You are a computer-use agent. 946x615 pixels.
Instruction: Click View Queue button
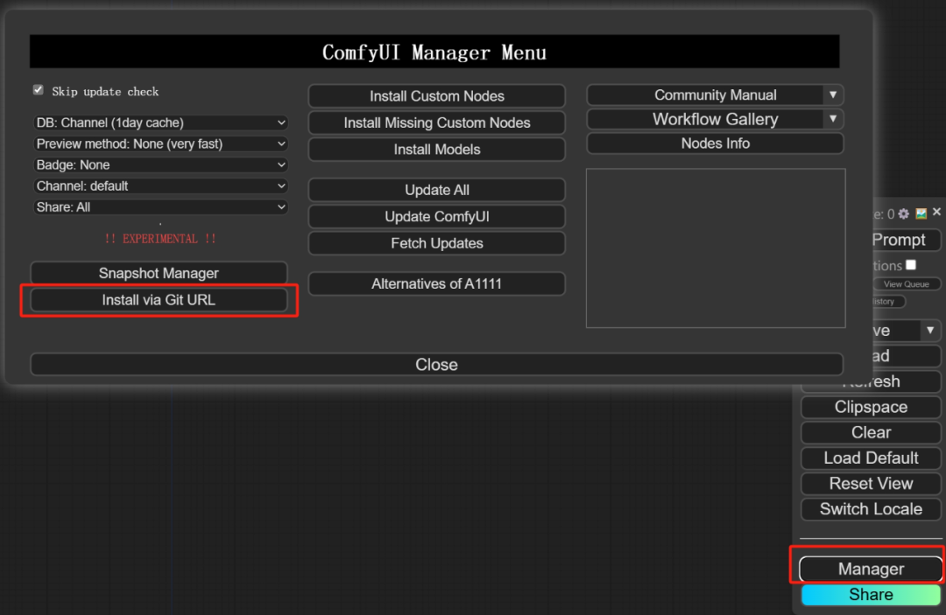coord(907,283)
